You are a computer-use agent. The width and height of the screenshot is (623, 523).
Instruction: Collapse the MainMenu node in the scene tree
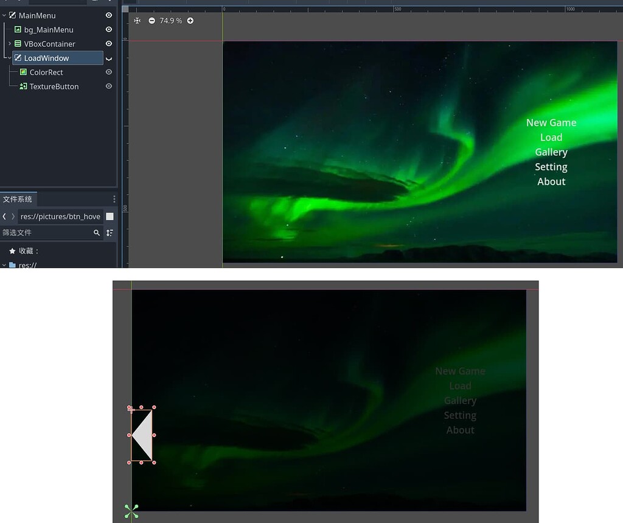coord(5,15)
